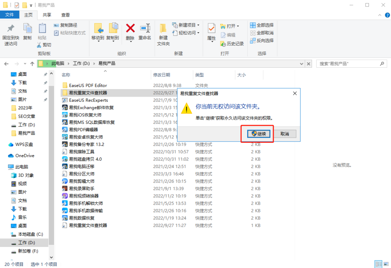Image resolution: width=391 pixels, height=268 pixels.
Task: Select 易我数据恢复 shortcut
Action: point(78,218)
